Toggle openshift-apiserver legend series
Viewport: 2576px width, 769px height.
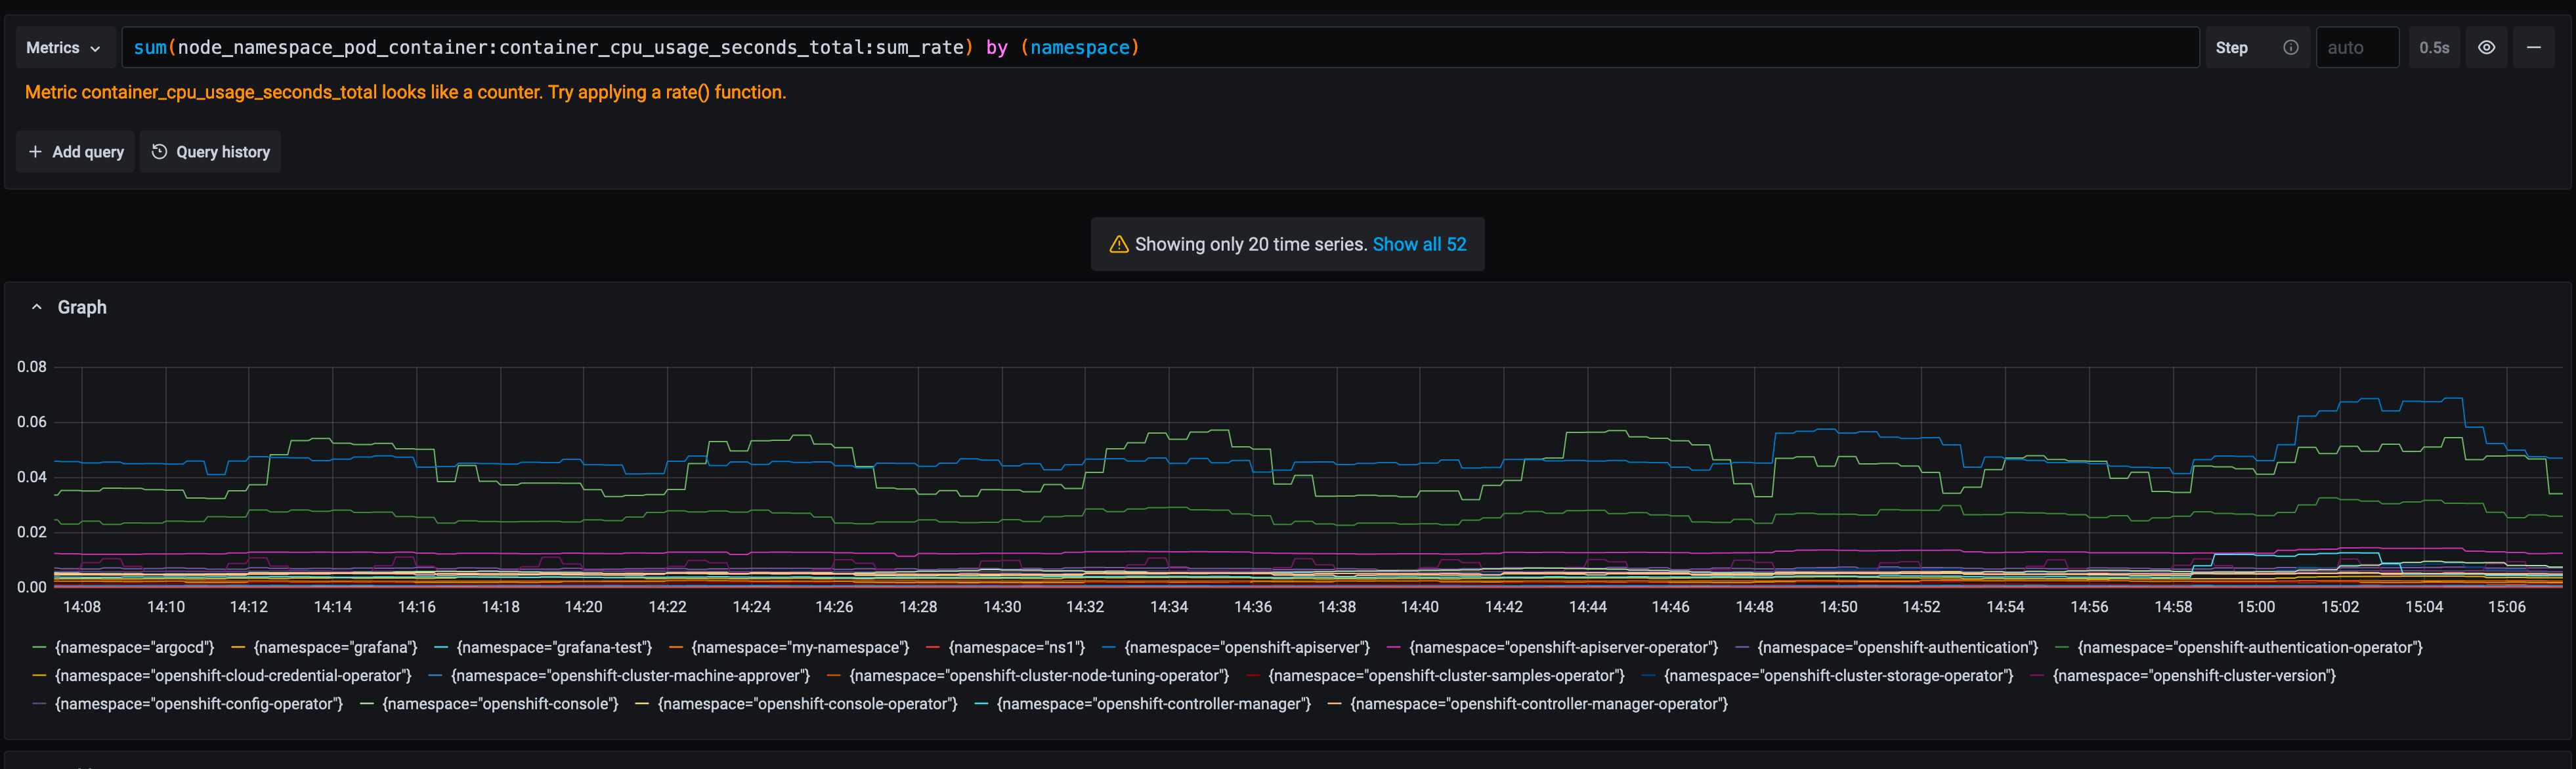pyautogui.click(x=1246, y=648)
